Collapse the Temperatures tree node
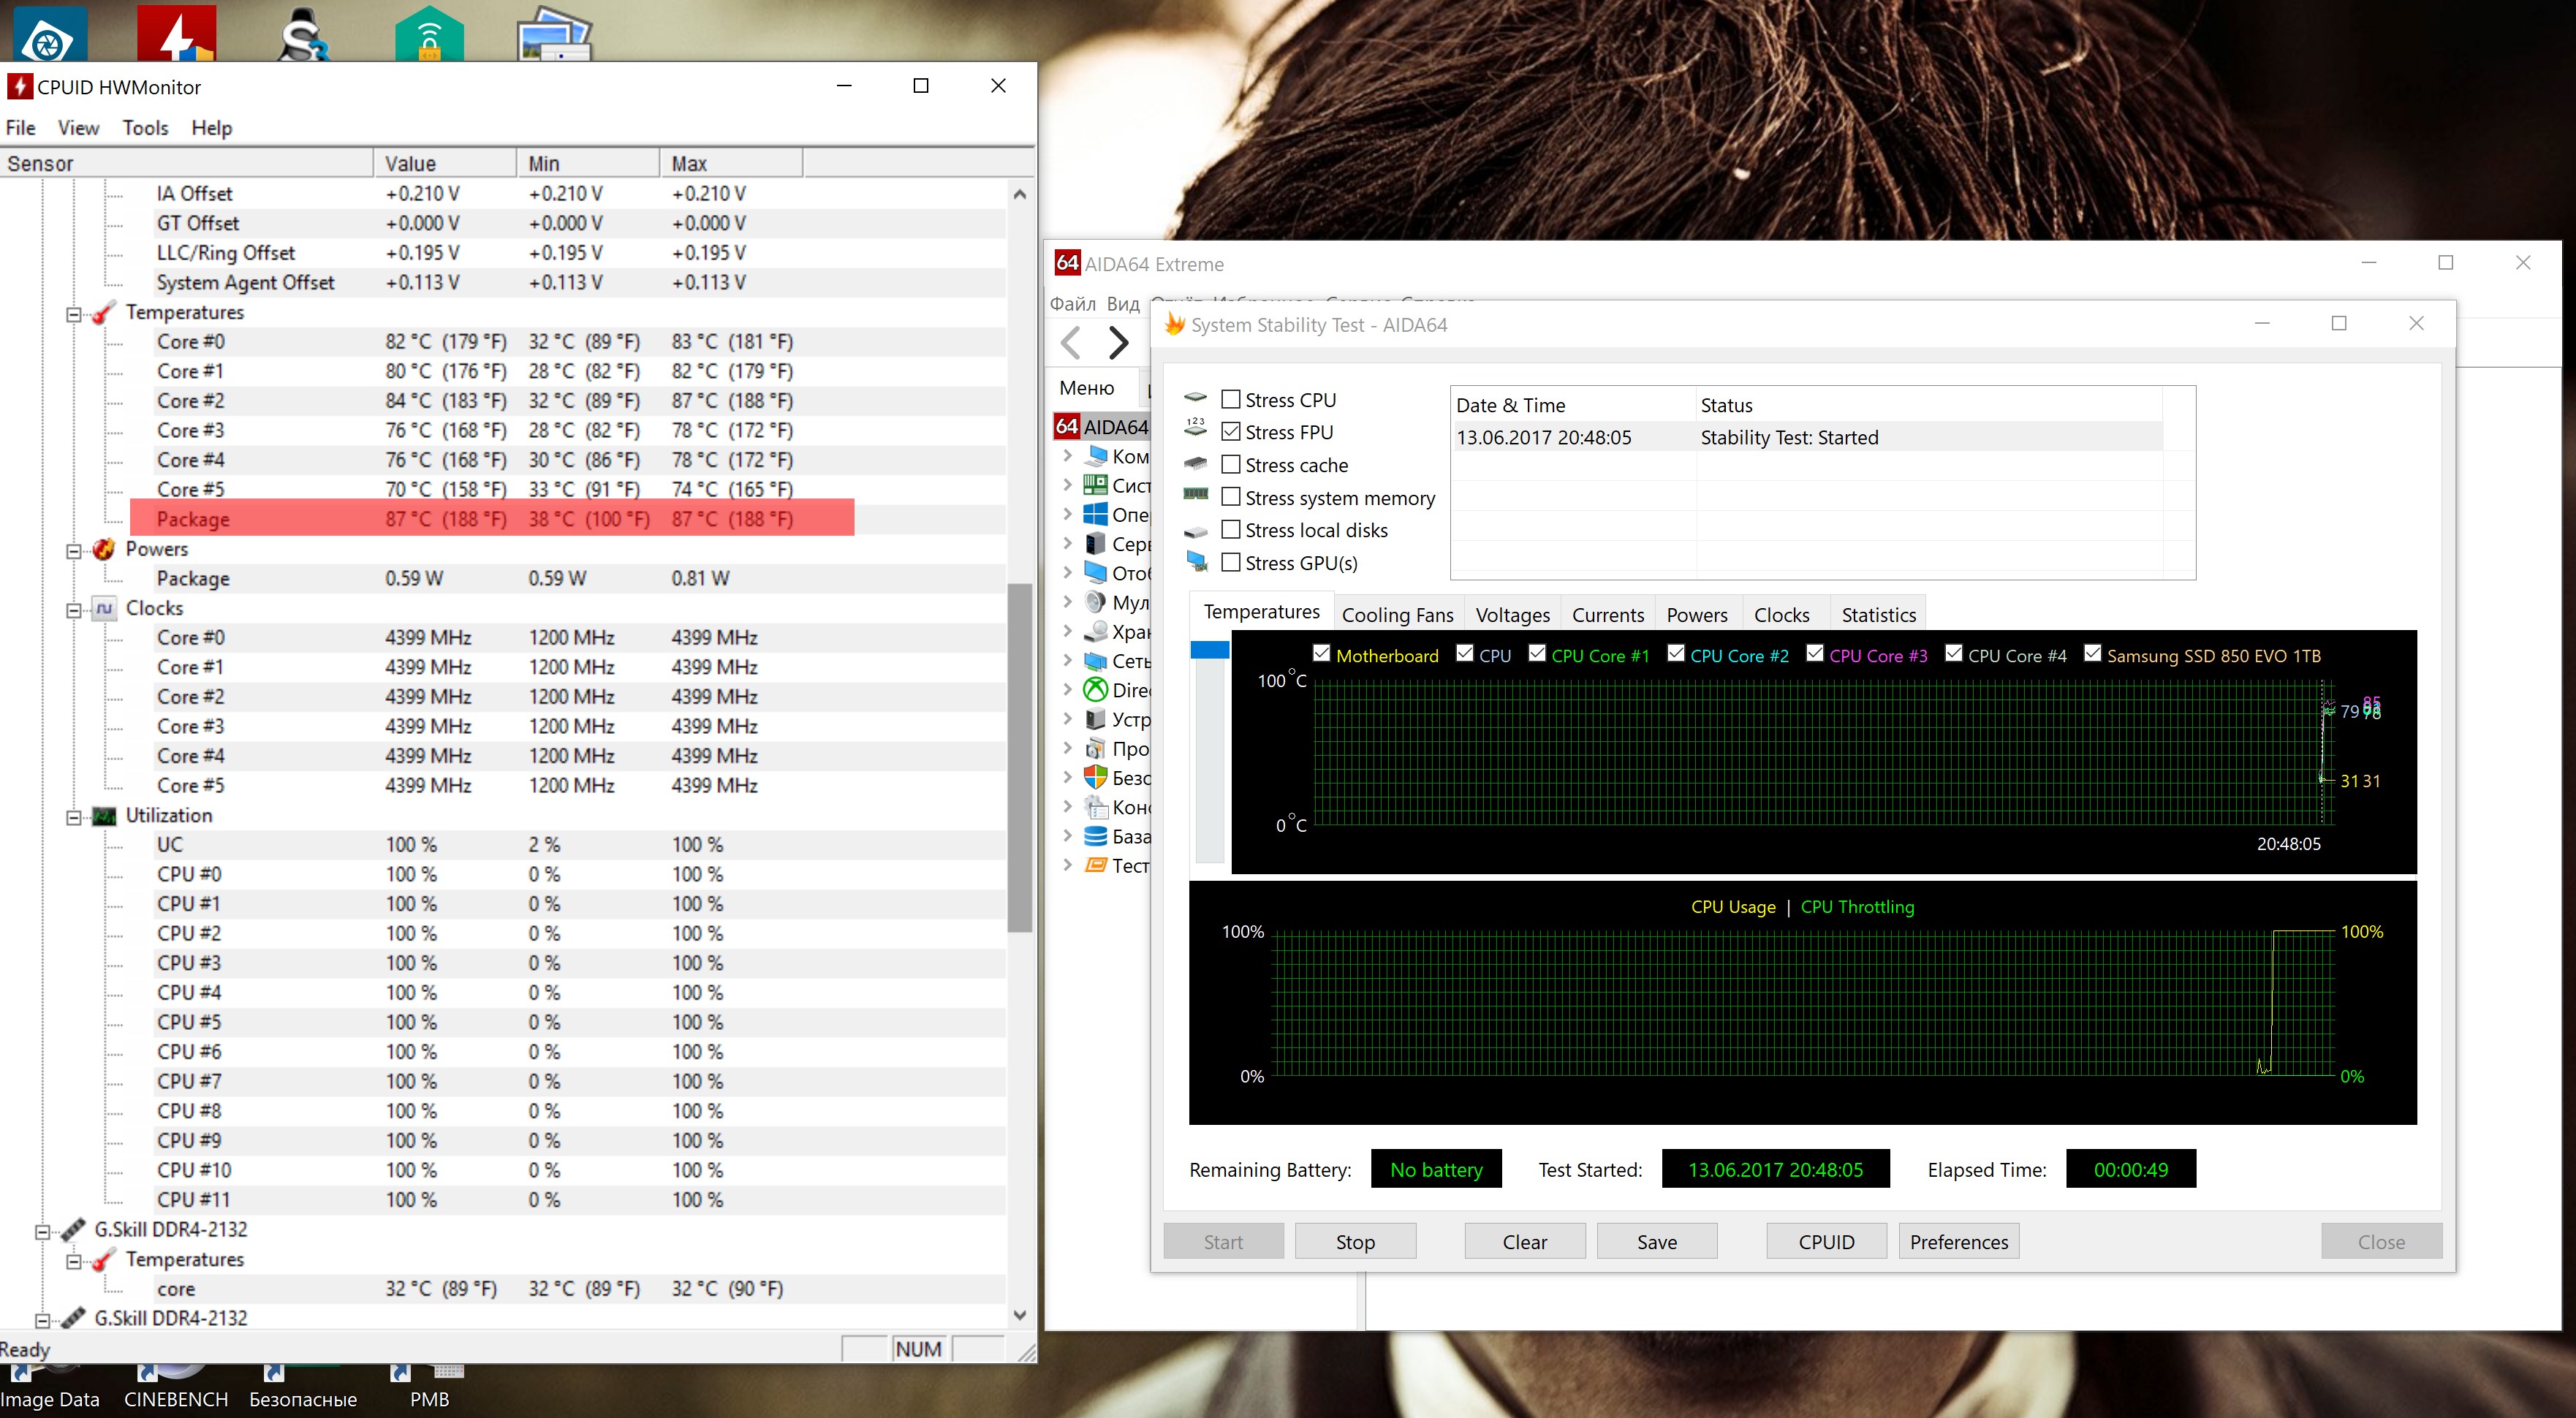2576x1418 pixels. click(73, 314)
